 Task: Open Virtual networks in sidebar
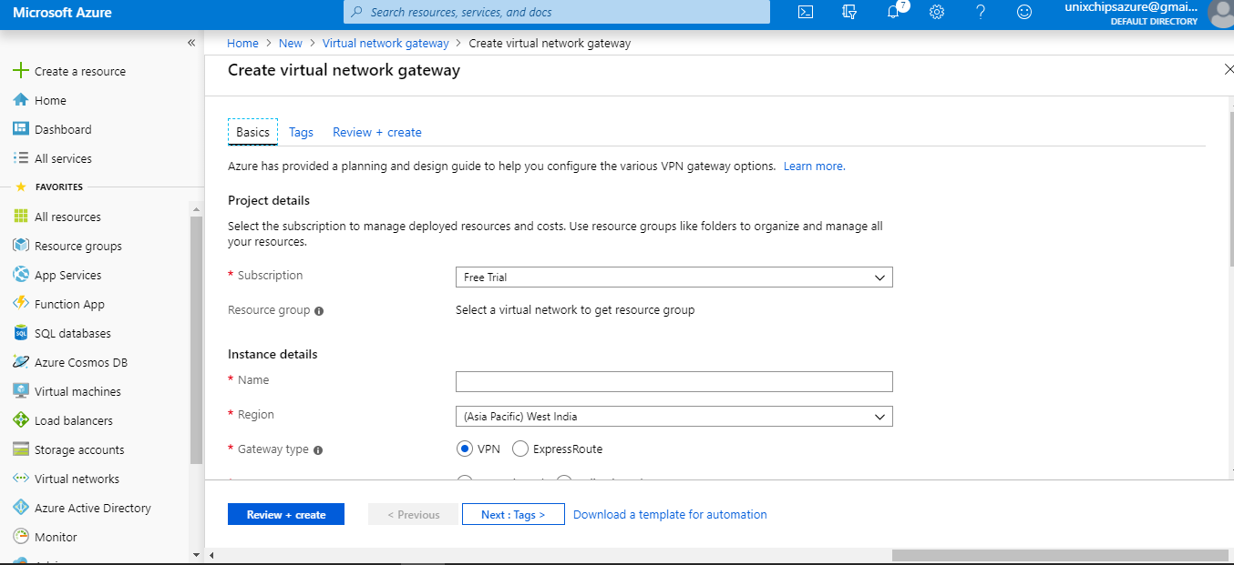(77, 479)
